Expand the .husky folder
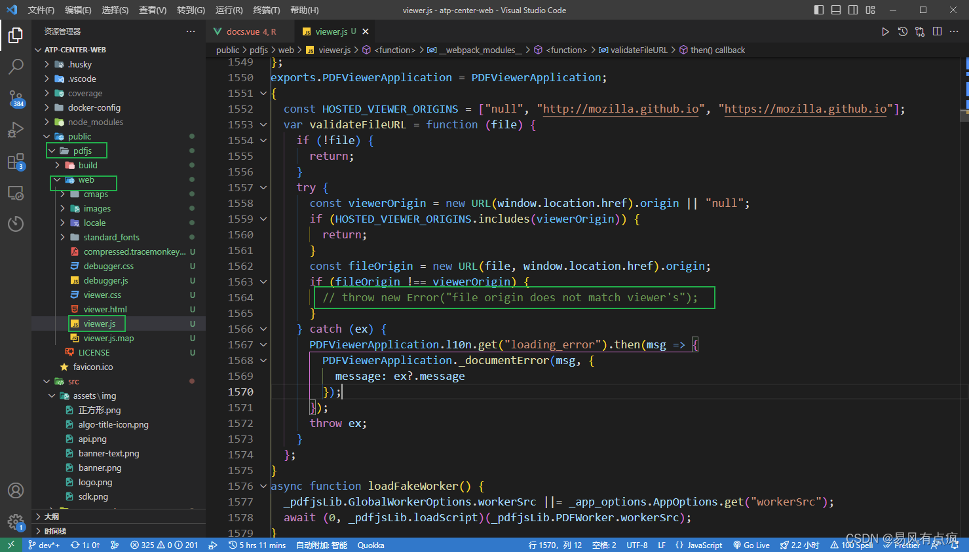Screen dimensions: 969x552 (x=118, y=64)
